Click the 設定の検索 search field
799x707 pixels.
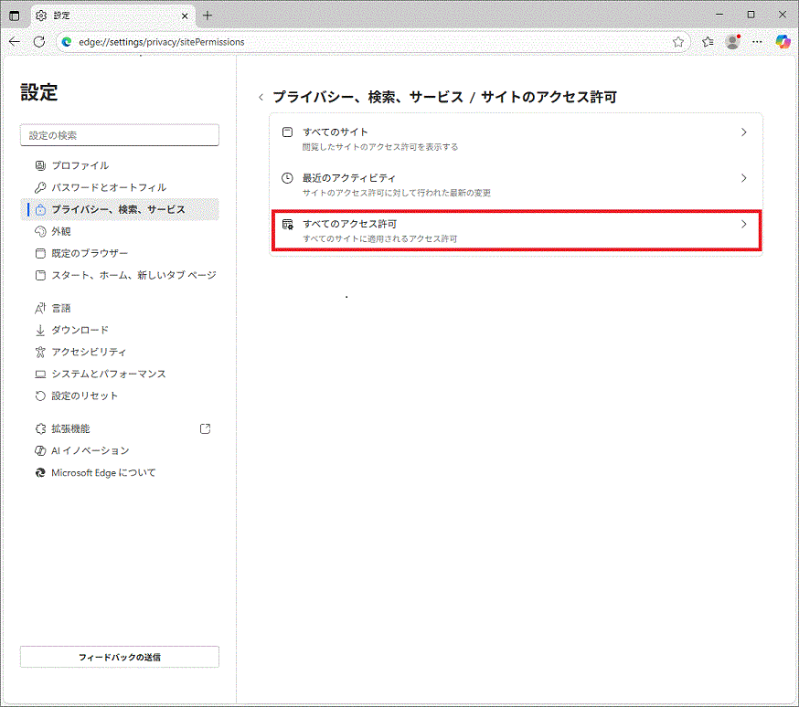tap(120, 135)
